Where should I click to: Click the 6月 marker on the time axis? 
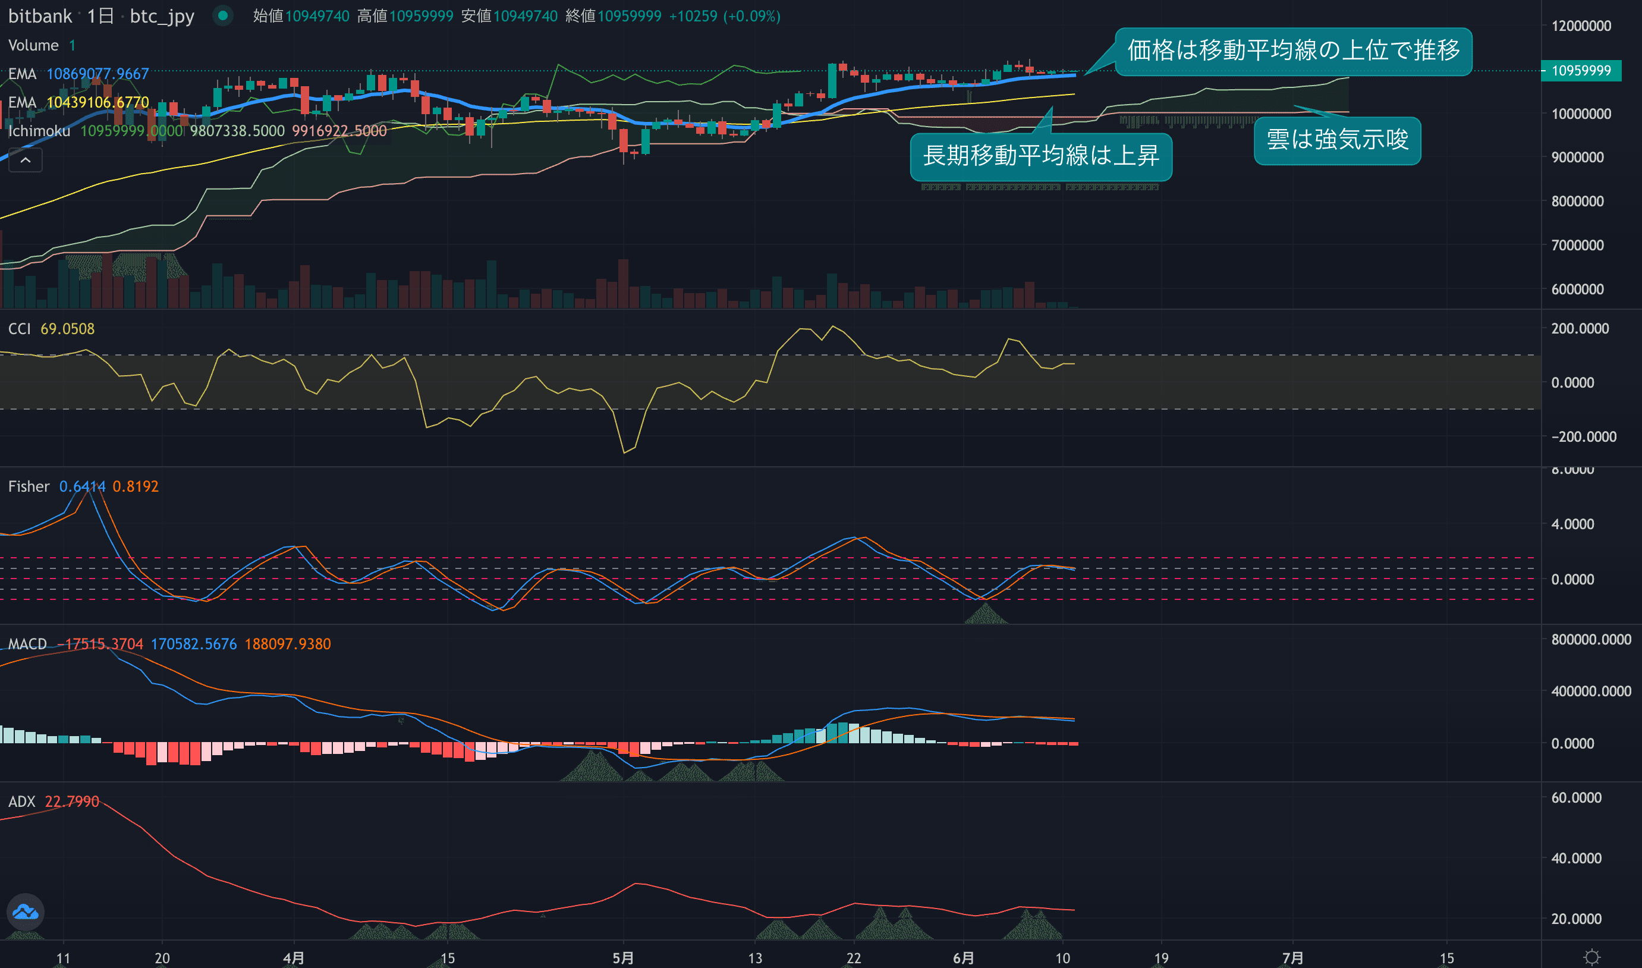[963, 957]
